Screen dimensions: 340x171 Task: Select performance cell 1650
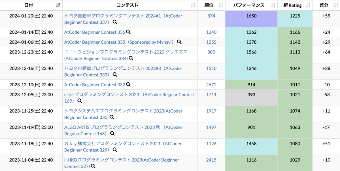click(x=251, y=19)
